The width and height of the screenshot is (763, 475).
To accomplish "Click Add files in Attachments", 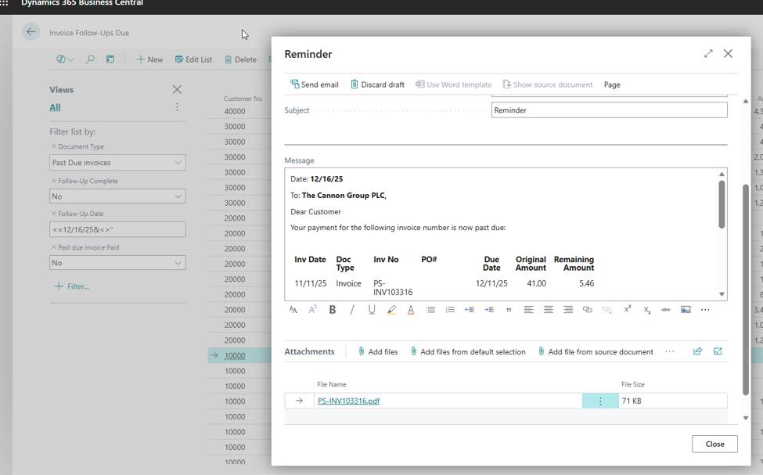I will click(x=378, y=351).
